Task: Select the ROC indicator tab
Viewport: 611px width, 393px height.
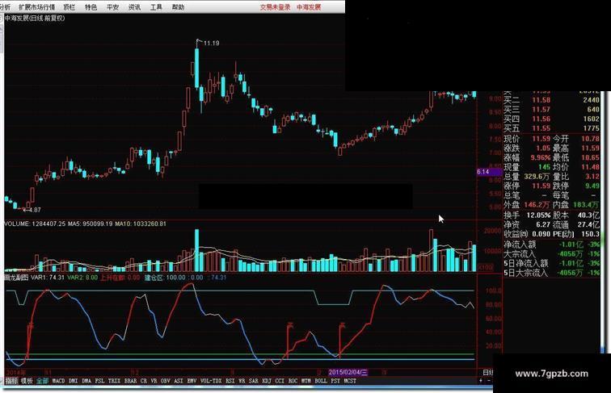Action: coord(293,381)
